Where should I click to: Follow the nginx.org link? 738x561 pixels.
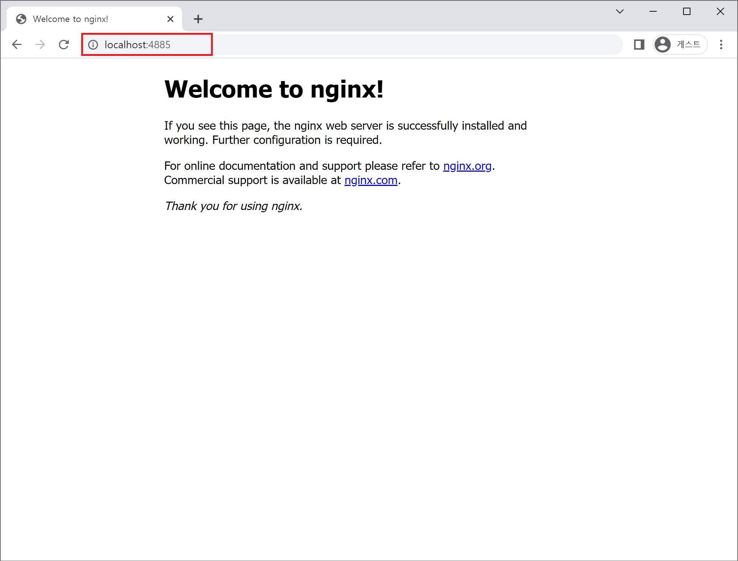point(467,166)
